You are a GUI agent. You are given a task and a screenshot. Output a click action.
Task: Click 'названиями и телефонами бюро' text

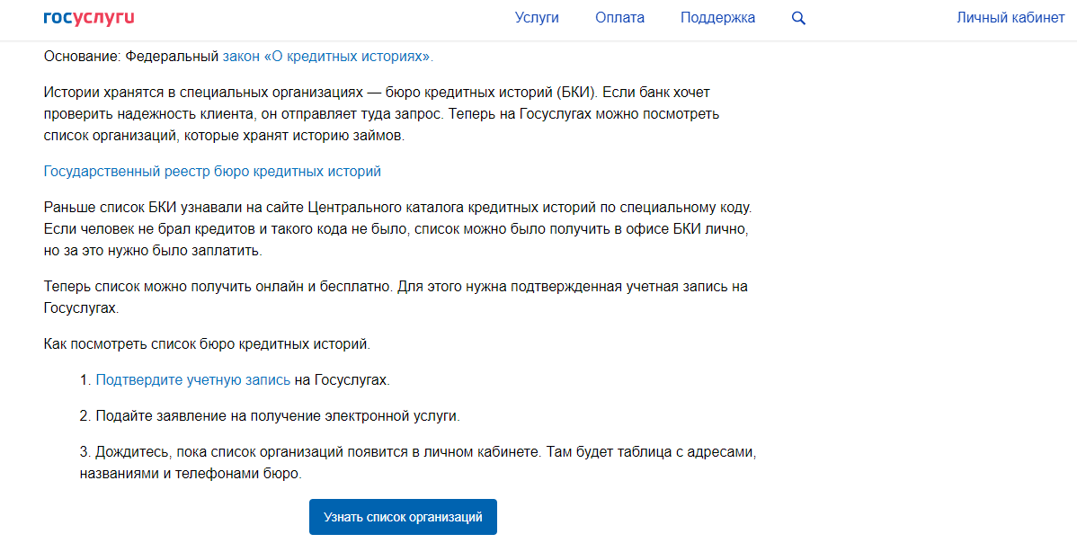(191, 473)
